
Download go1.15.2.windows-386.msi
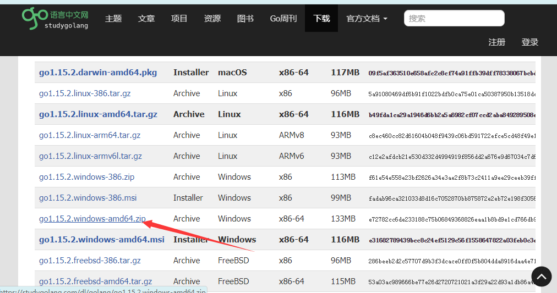click(88, 198)
